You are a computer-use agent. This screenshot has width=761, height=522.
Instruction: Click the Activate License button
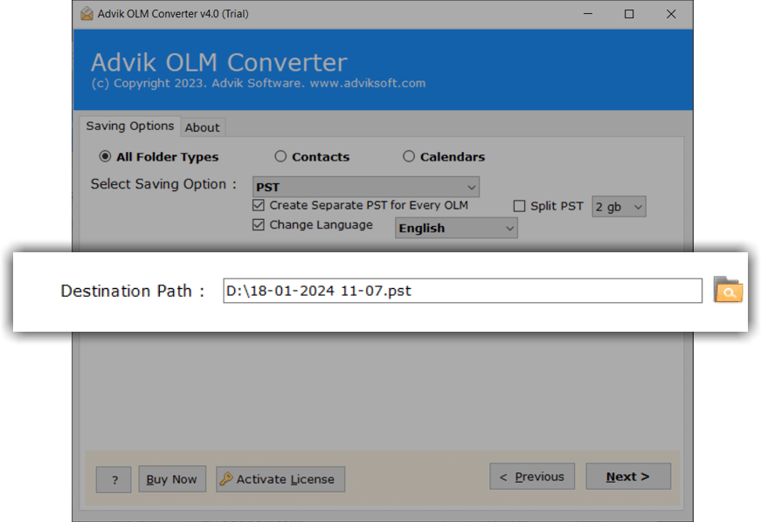(280, 479)
